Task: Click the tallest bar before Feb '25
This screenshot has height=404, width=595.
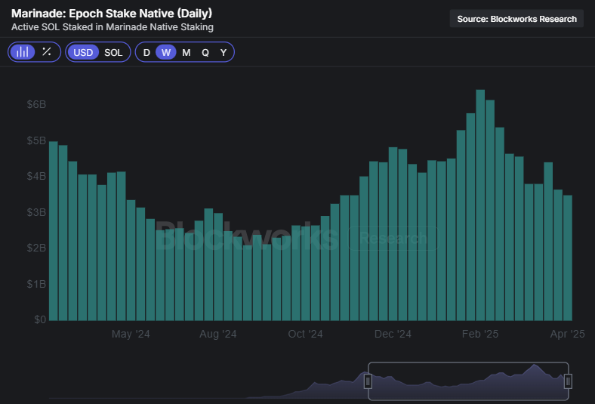Action: 480,204
